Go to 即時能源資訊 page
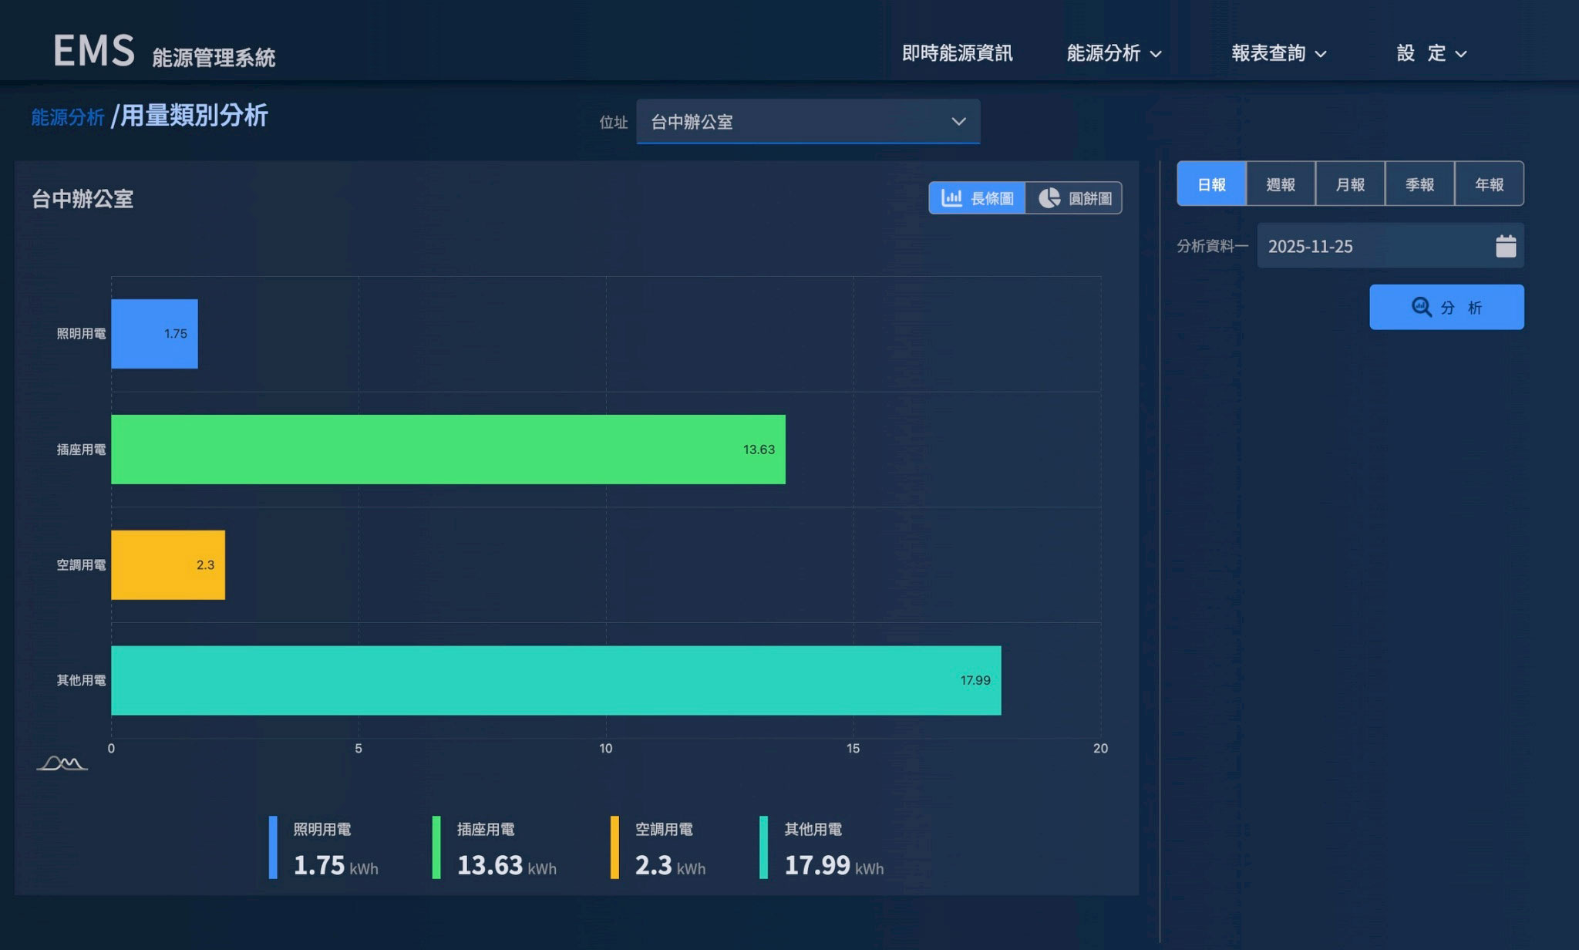Image resolution: width=1579 pixels, height=950 pixels. (x=957, y=53)
